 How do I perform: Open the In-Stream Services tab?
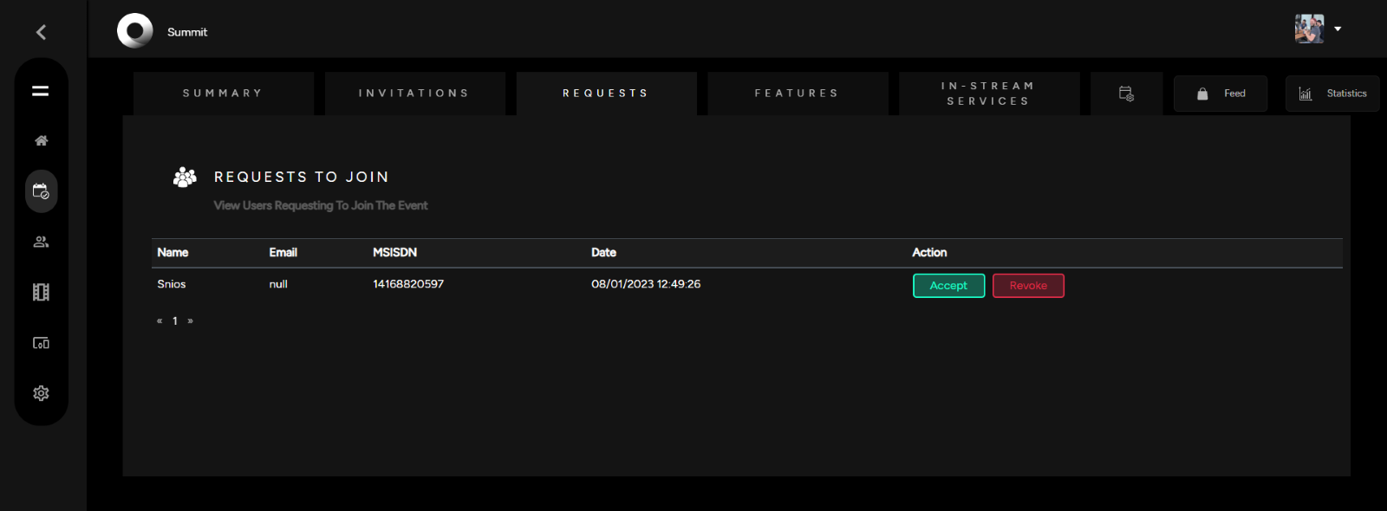coord(988,94)
